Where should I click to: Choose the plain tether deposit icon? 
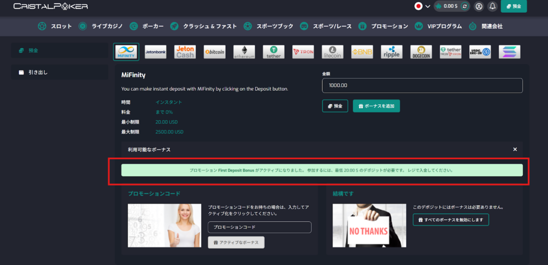coord(273,52)
